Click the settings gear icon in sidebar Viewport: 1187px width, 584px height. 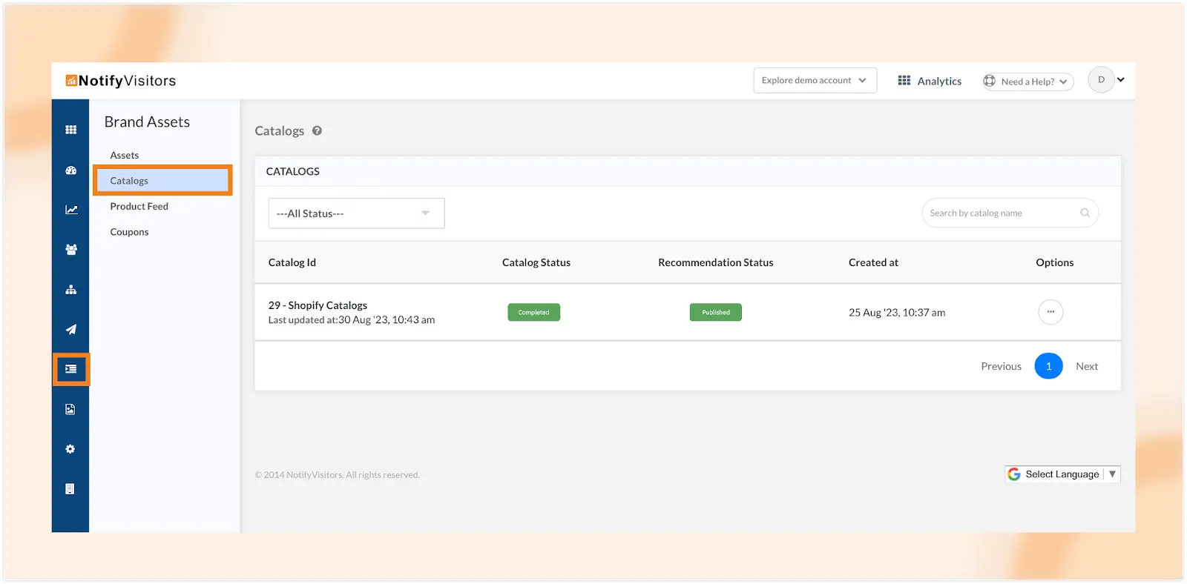click(70, 449)
